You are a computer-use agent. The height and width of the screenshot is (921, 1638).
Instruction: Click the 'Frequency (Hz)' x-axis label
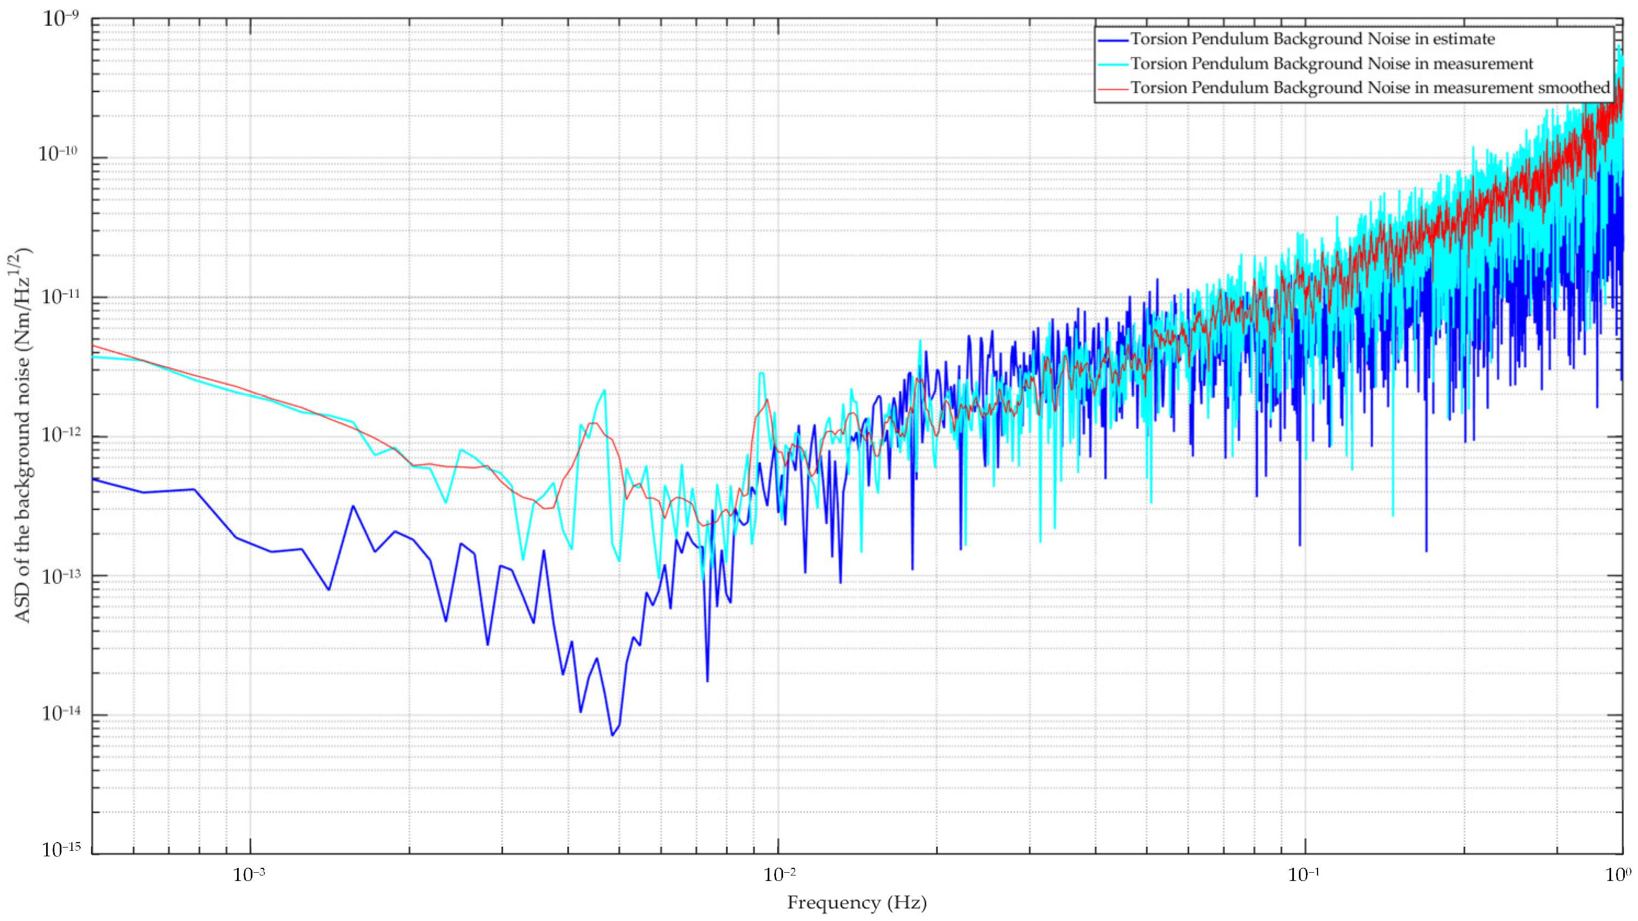[x=857, y=902]
